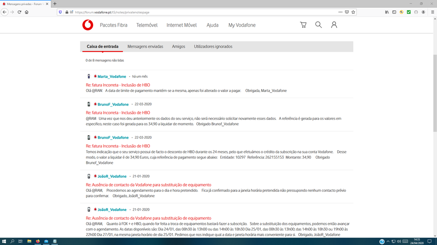Open message about Ausência de contacto da Vodafone
The height and width of the screenshot is (245, 437).
[x=148, y=185]
